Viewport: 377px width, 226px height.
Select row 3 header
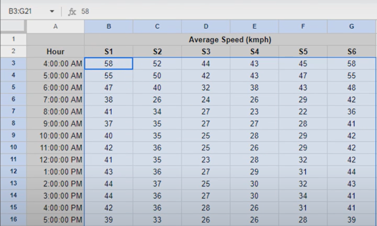pos(13,64)
